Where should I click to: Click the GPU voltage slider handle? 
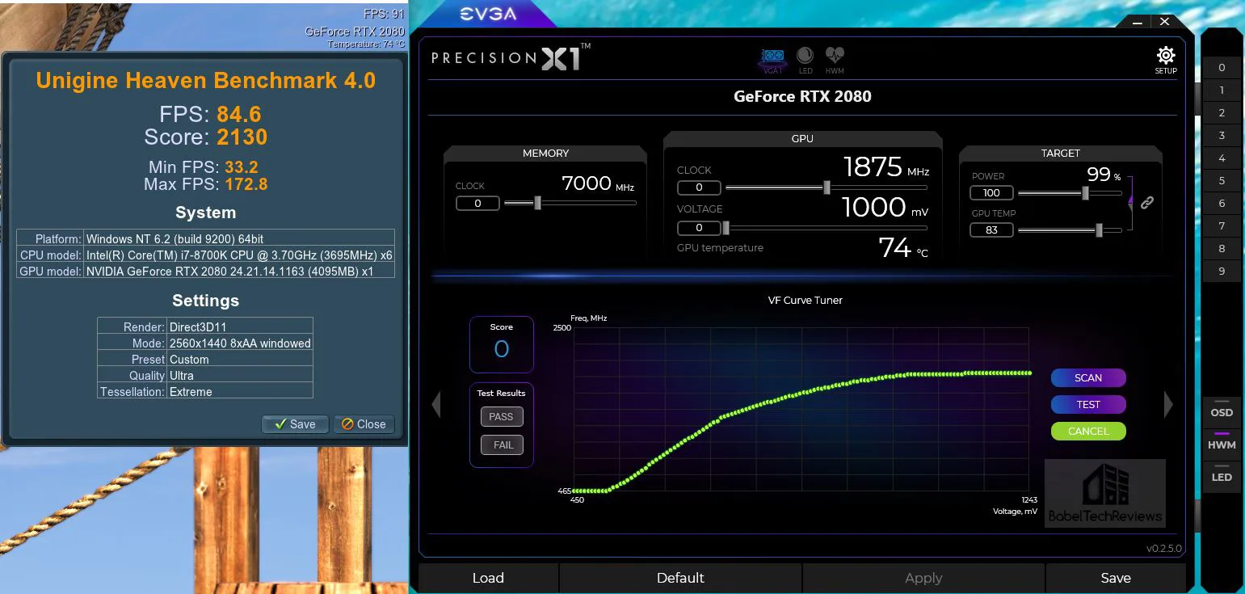(726, 228)
